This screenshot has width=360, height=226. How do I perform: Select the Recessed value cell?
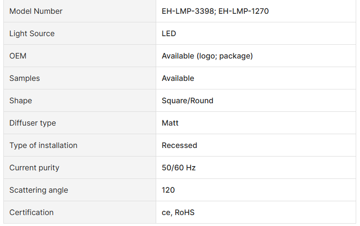pyautogui.click(x=180, y=145)
